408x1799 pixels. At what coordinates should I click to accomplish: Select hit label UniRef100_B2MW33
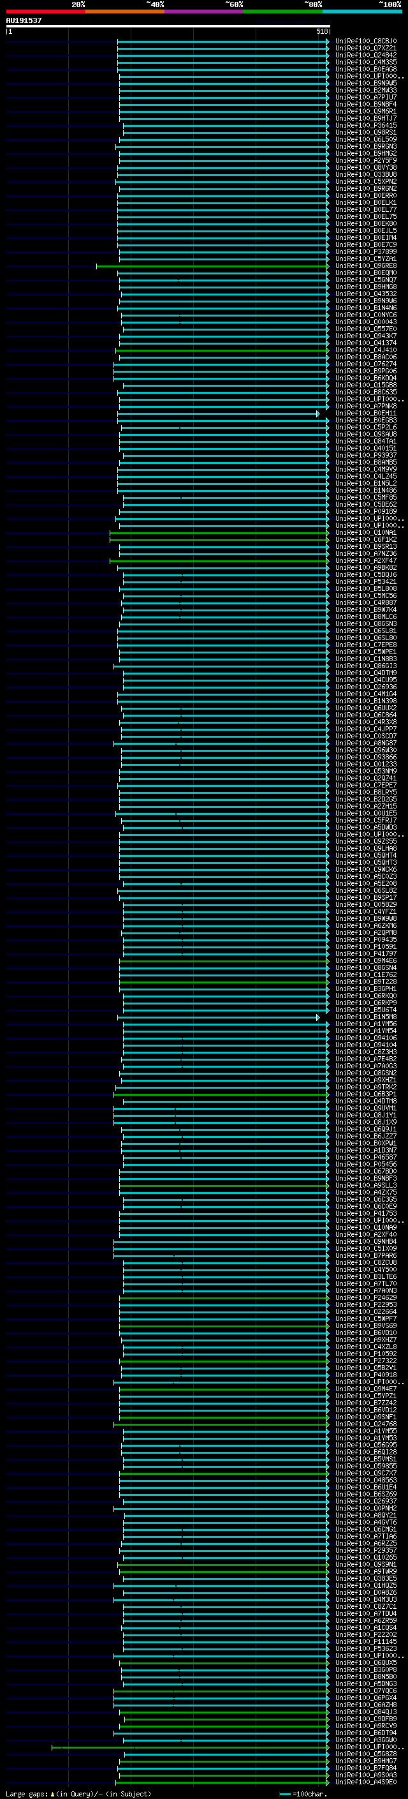point(365,90)
